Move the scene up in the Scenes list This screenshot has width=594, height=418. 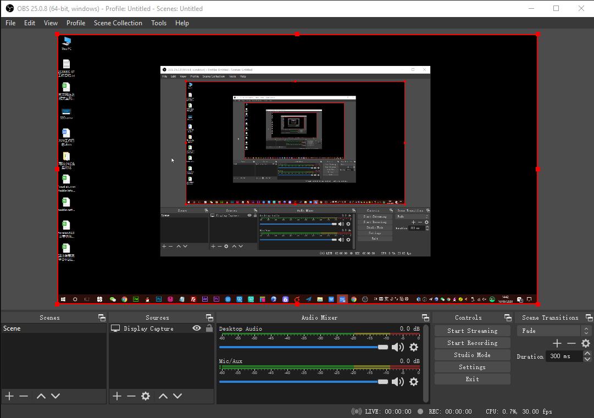(41, 396)
